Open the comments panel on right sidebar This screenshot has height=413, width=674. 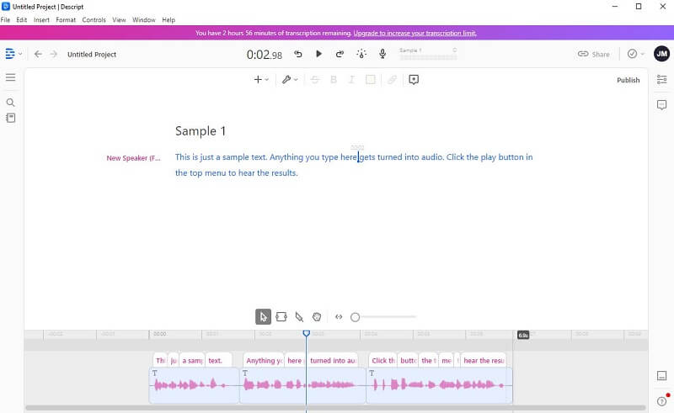click(661, 104)
